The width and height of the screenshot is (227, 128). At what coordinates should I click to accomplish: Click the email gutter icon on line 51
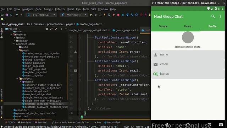(76, 70)
